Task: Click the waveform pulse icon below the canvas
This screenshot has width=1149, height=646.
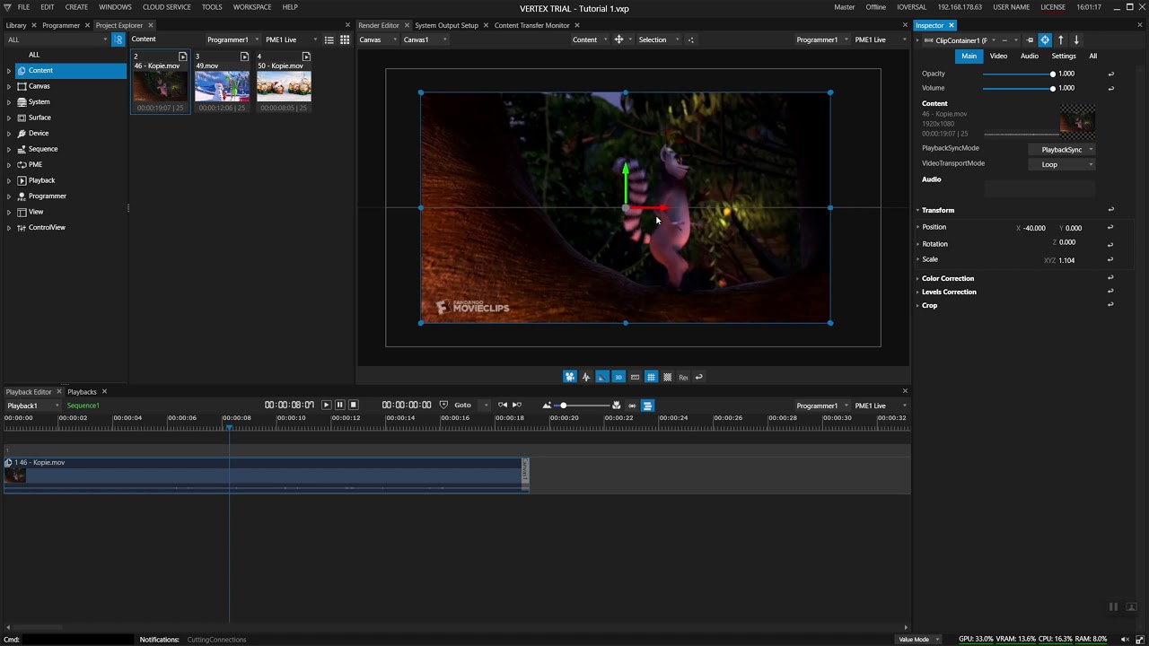Action: tap(586, 377)
